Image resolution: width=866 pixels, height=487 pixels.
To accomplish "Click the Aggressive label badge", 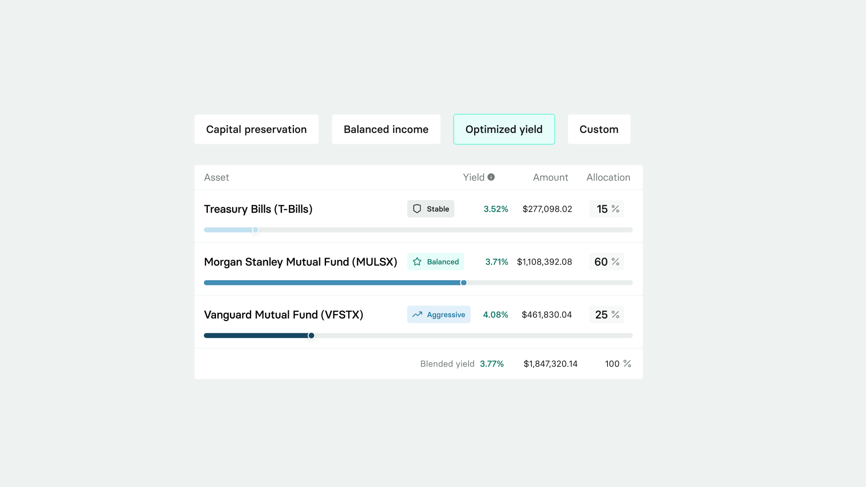I will tap(439, 315).
